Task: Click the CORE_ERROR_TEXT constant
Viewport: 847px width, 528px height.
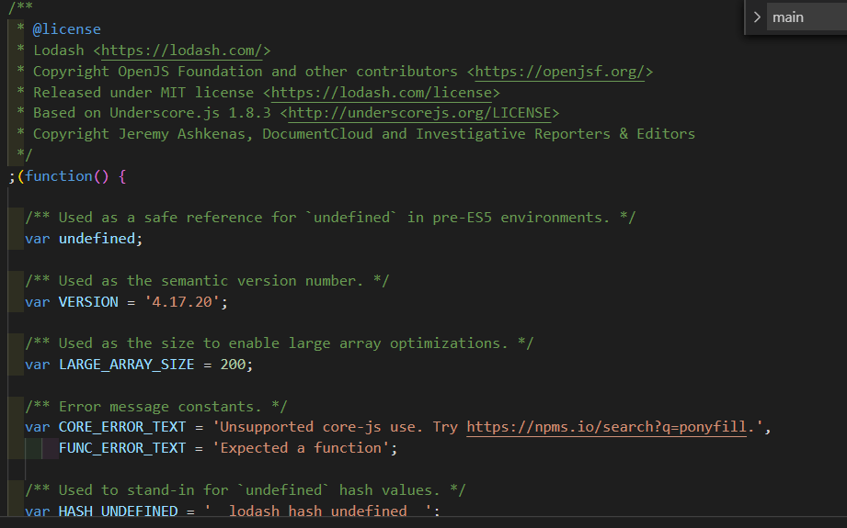Action: click(122, 427)
